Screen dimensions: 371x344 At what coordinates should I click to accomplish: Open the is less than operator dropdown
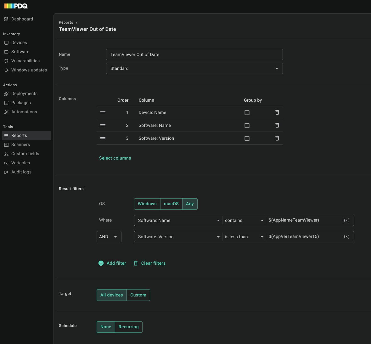(244, 237)
